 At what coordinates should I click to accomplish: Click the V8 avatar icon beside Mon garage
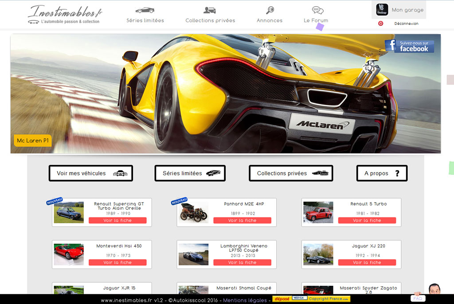[382, 10]
